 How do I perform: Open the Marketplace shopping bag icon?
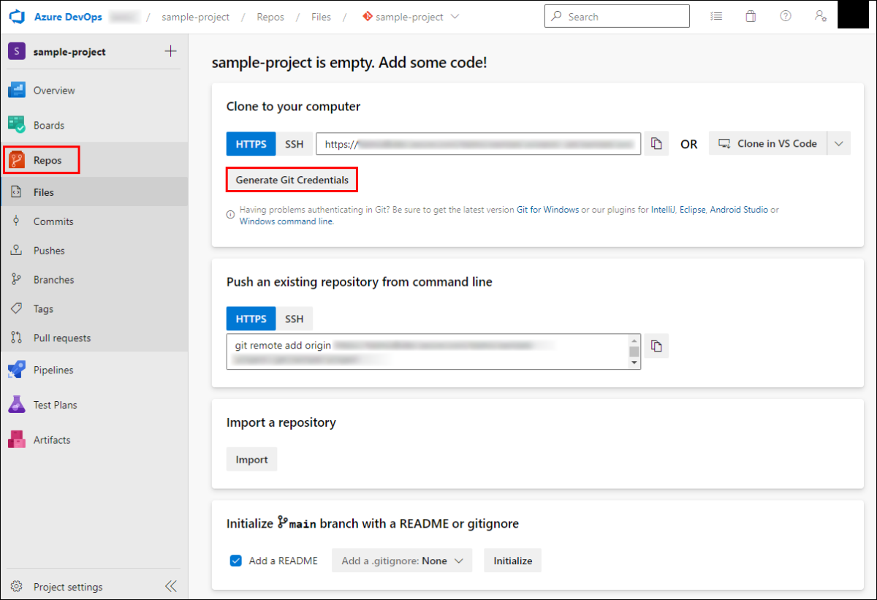click(751, 16)
